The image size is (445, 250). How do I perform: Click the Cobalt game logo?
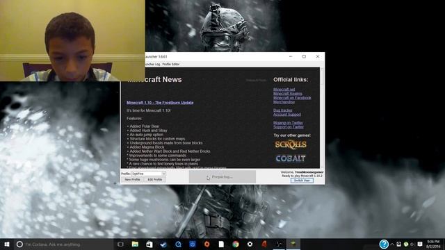pos(291,158)
